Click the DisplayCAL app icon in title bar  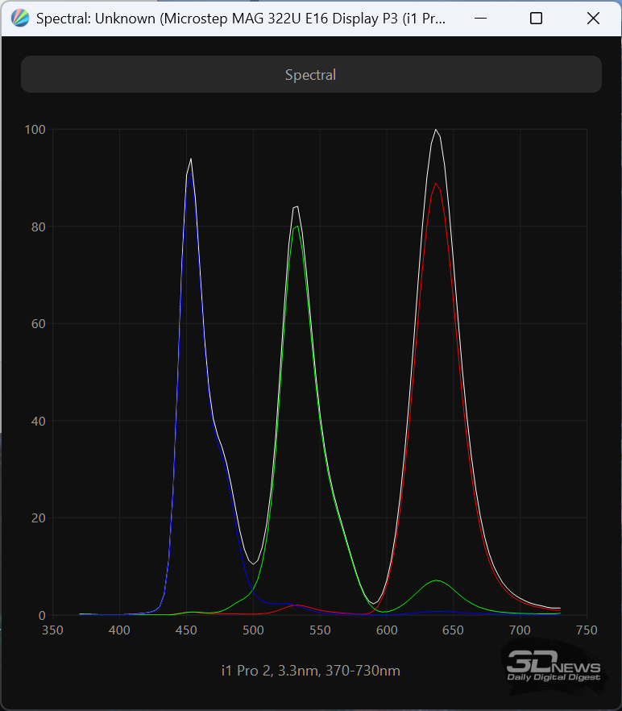point(20,19)
